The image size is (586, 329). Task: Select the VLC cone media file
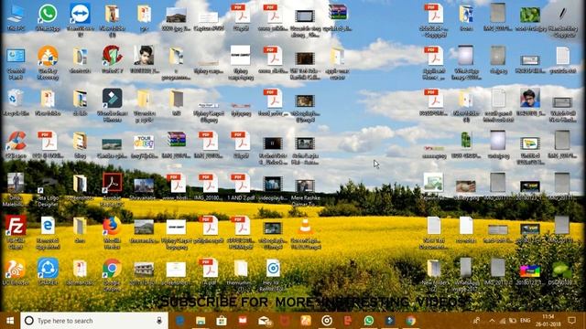point(305,232)
